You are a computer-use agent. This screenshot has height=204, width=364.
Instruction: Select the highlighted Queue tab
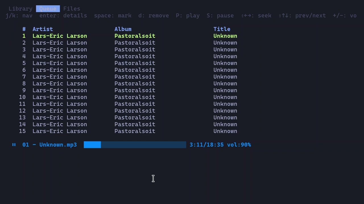tap(48, 9)
